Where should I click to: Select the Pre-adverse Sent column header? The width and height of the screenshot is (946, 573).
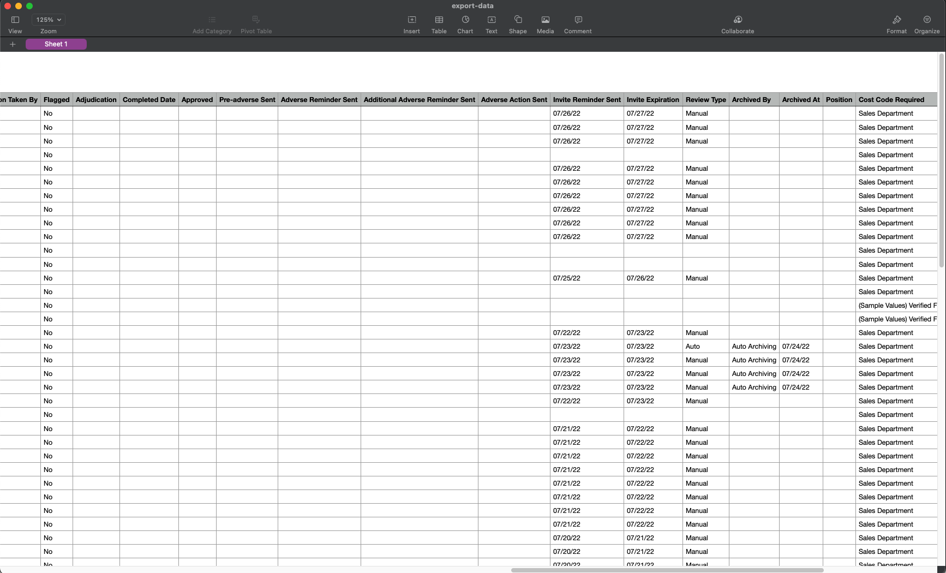click(x=247, y=99)
